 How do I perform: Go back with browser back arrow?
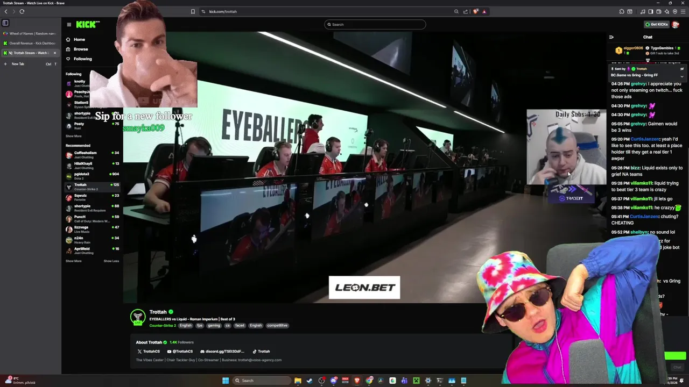(6, 11)
